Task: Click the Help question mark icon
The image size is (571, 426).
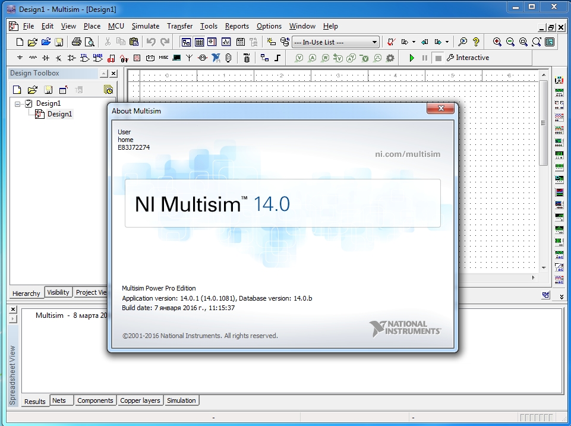Action: click(476, 42)
